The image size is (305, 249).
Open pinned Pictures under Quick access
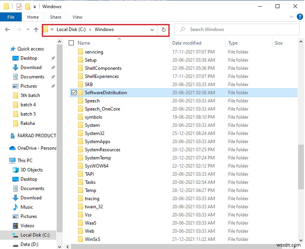[x=29, y=86]
